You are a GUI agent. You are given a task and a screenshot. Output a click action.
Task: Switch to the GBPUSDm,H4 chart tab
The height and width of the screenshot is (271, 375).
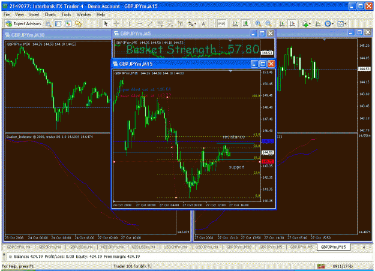81,247
